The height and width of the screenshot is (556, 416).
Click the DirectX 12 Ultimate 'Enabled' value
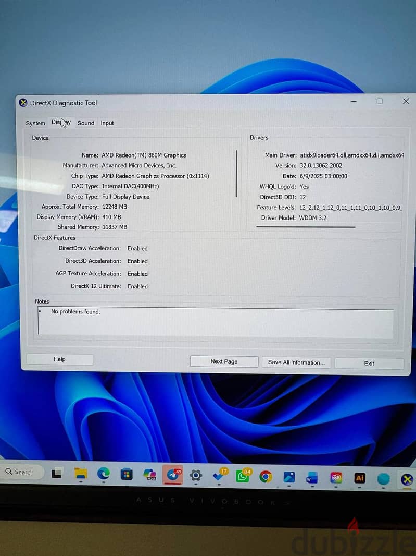click(x=137, y=286)
